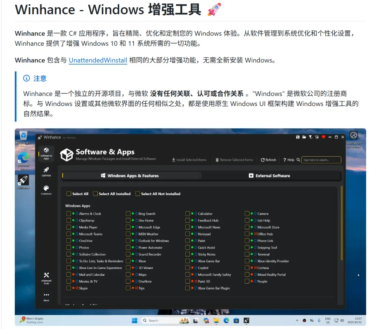Tick the Copilot checkbox
Viewport: 377px width, 329px height.
coord(187,268)
